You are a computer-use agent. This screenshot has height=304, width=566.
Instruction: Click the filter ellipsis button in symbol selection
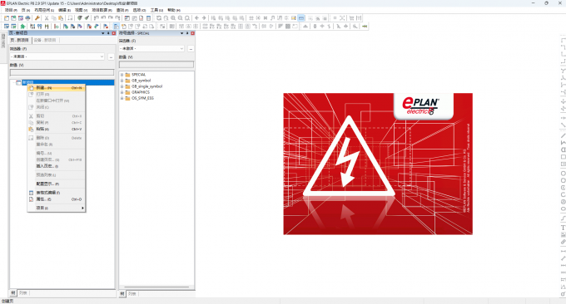(191, 49)
